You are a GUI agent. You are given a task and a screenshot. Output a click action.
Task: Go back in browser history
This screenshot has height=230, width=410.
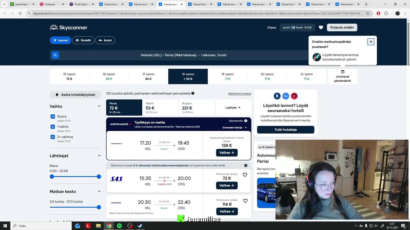point(4,13)
